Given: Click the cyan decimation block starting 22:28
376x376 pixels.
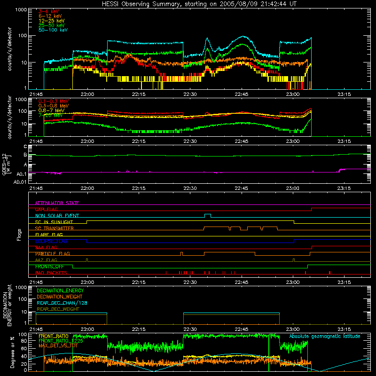Looking at the screenshot, I should click(231, 313).
